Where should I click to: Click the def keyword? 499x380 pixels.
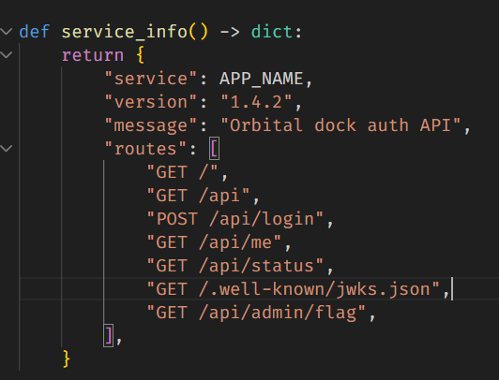[34, 32]
